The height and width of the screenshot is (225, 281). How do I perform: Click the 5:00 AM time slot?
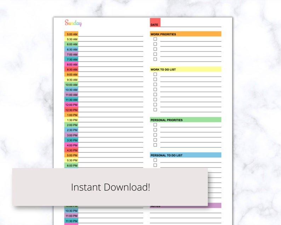(71, 34)
